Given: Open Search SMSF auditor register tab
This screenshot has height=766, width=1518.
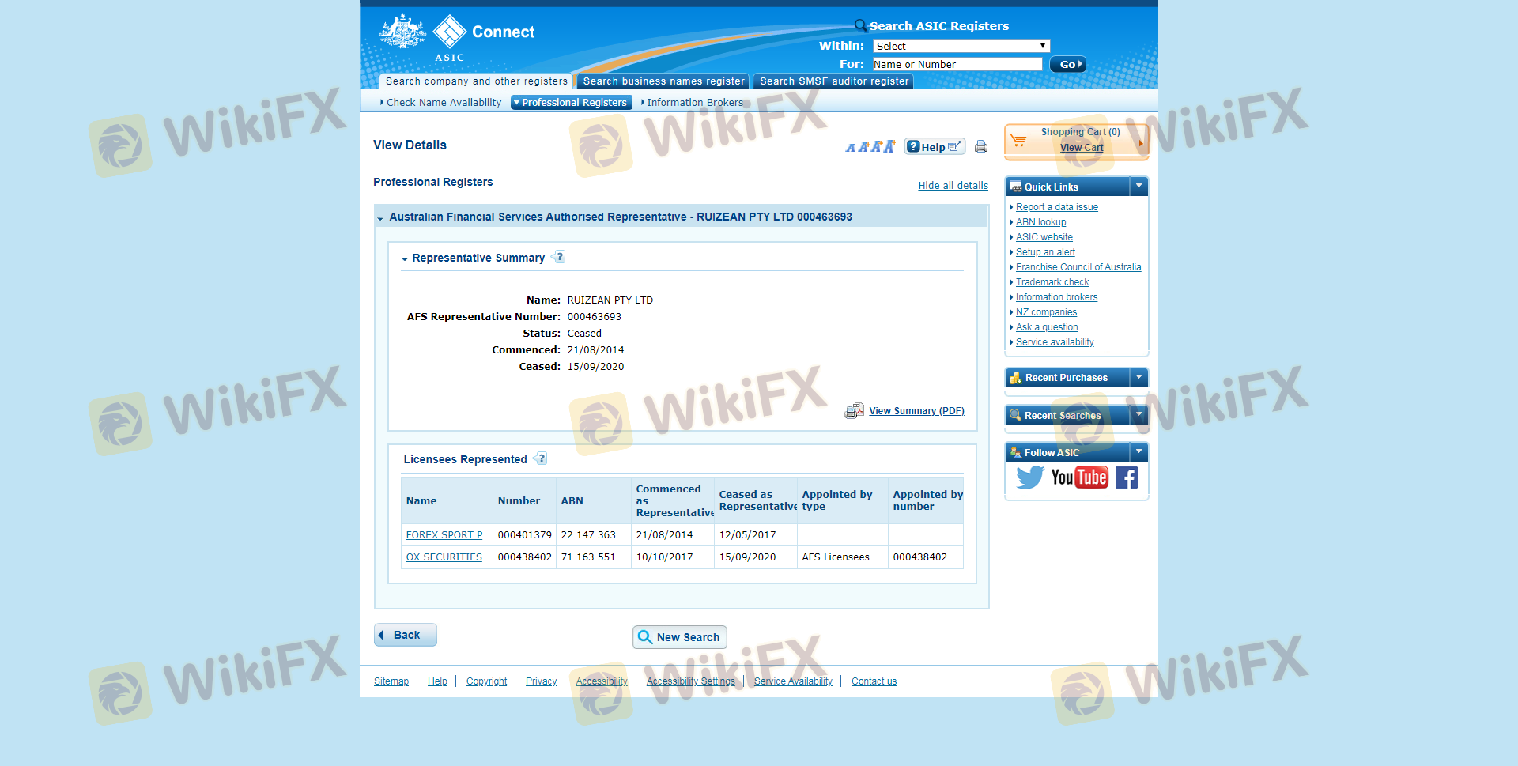Looking at the screenshot, I should (833, 81).
